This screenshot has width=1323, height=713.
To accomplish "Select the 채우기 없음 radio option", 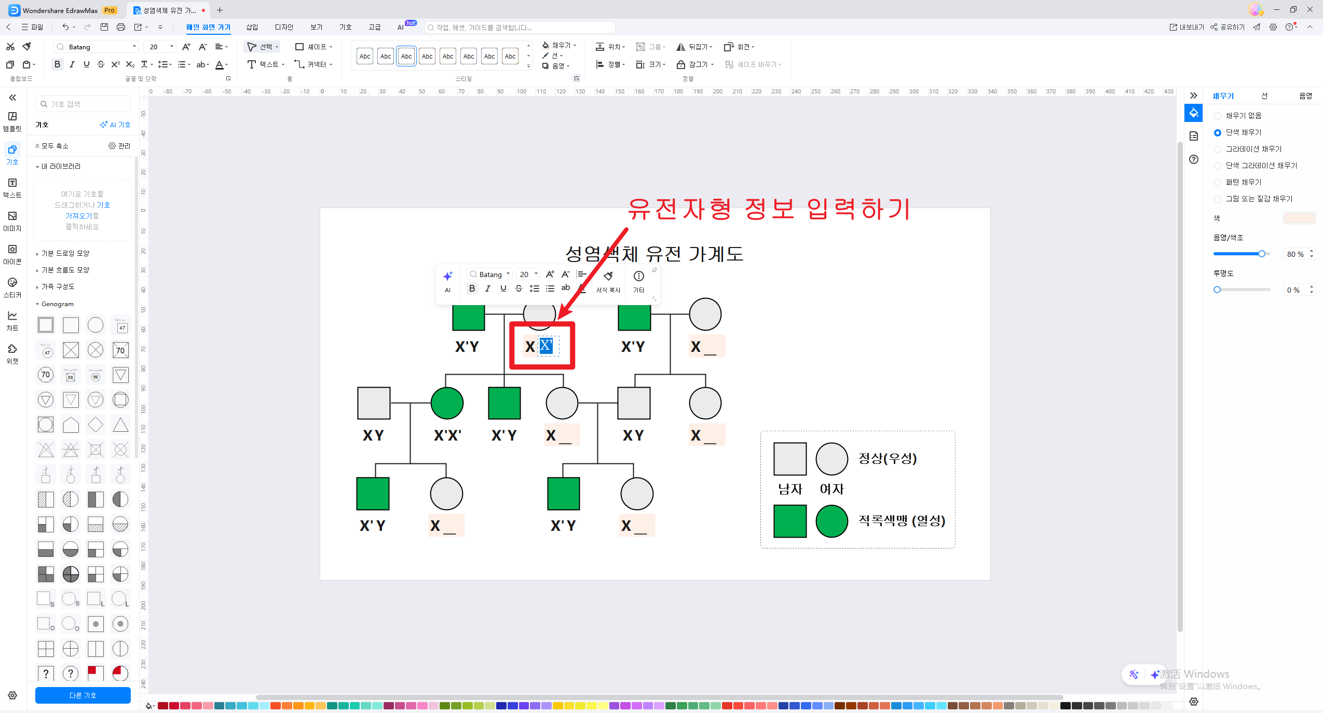I will click(1218, 116).
